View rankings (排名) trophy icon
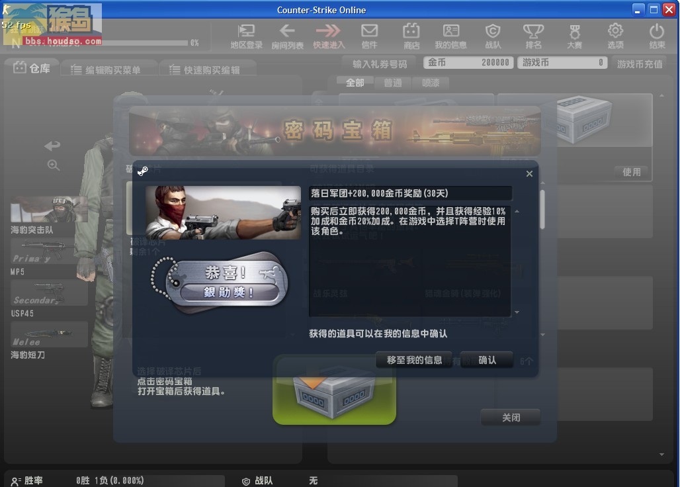The width and height of the screenshot is (680, 487). tap(533, 36)
